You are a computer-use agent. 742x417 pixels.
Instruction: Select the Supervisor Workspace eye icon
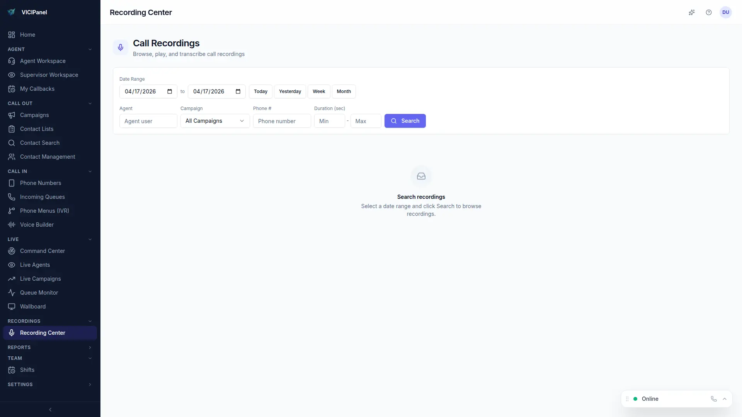coord(12,75)
